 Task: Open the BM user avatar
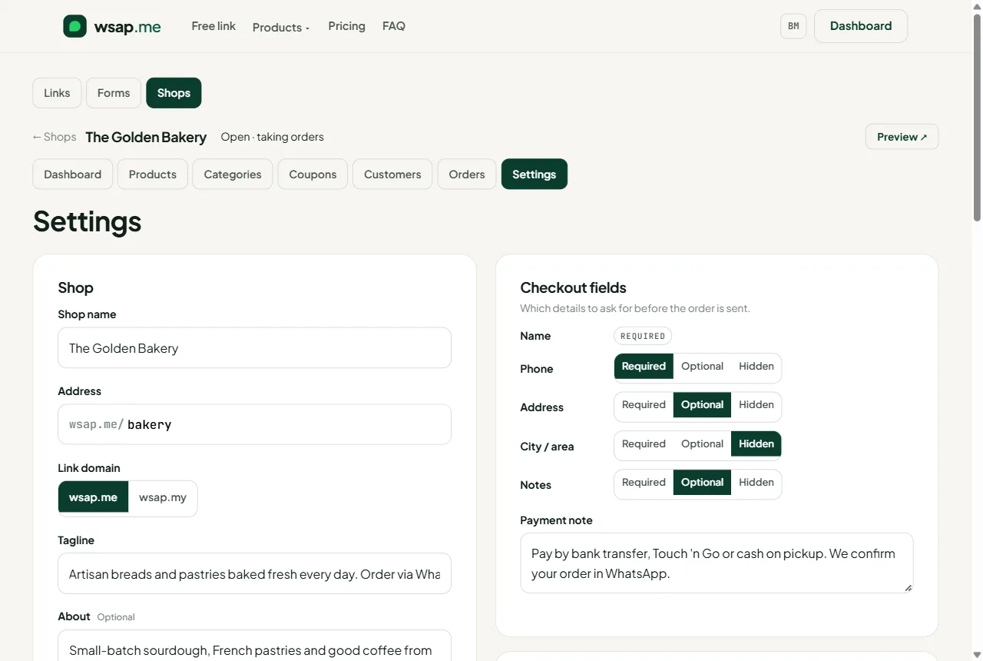point(793,26)
